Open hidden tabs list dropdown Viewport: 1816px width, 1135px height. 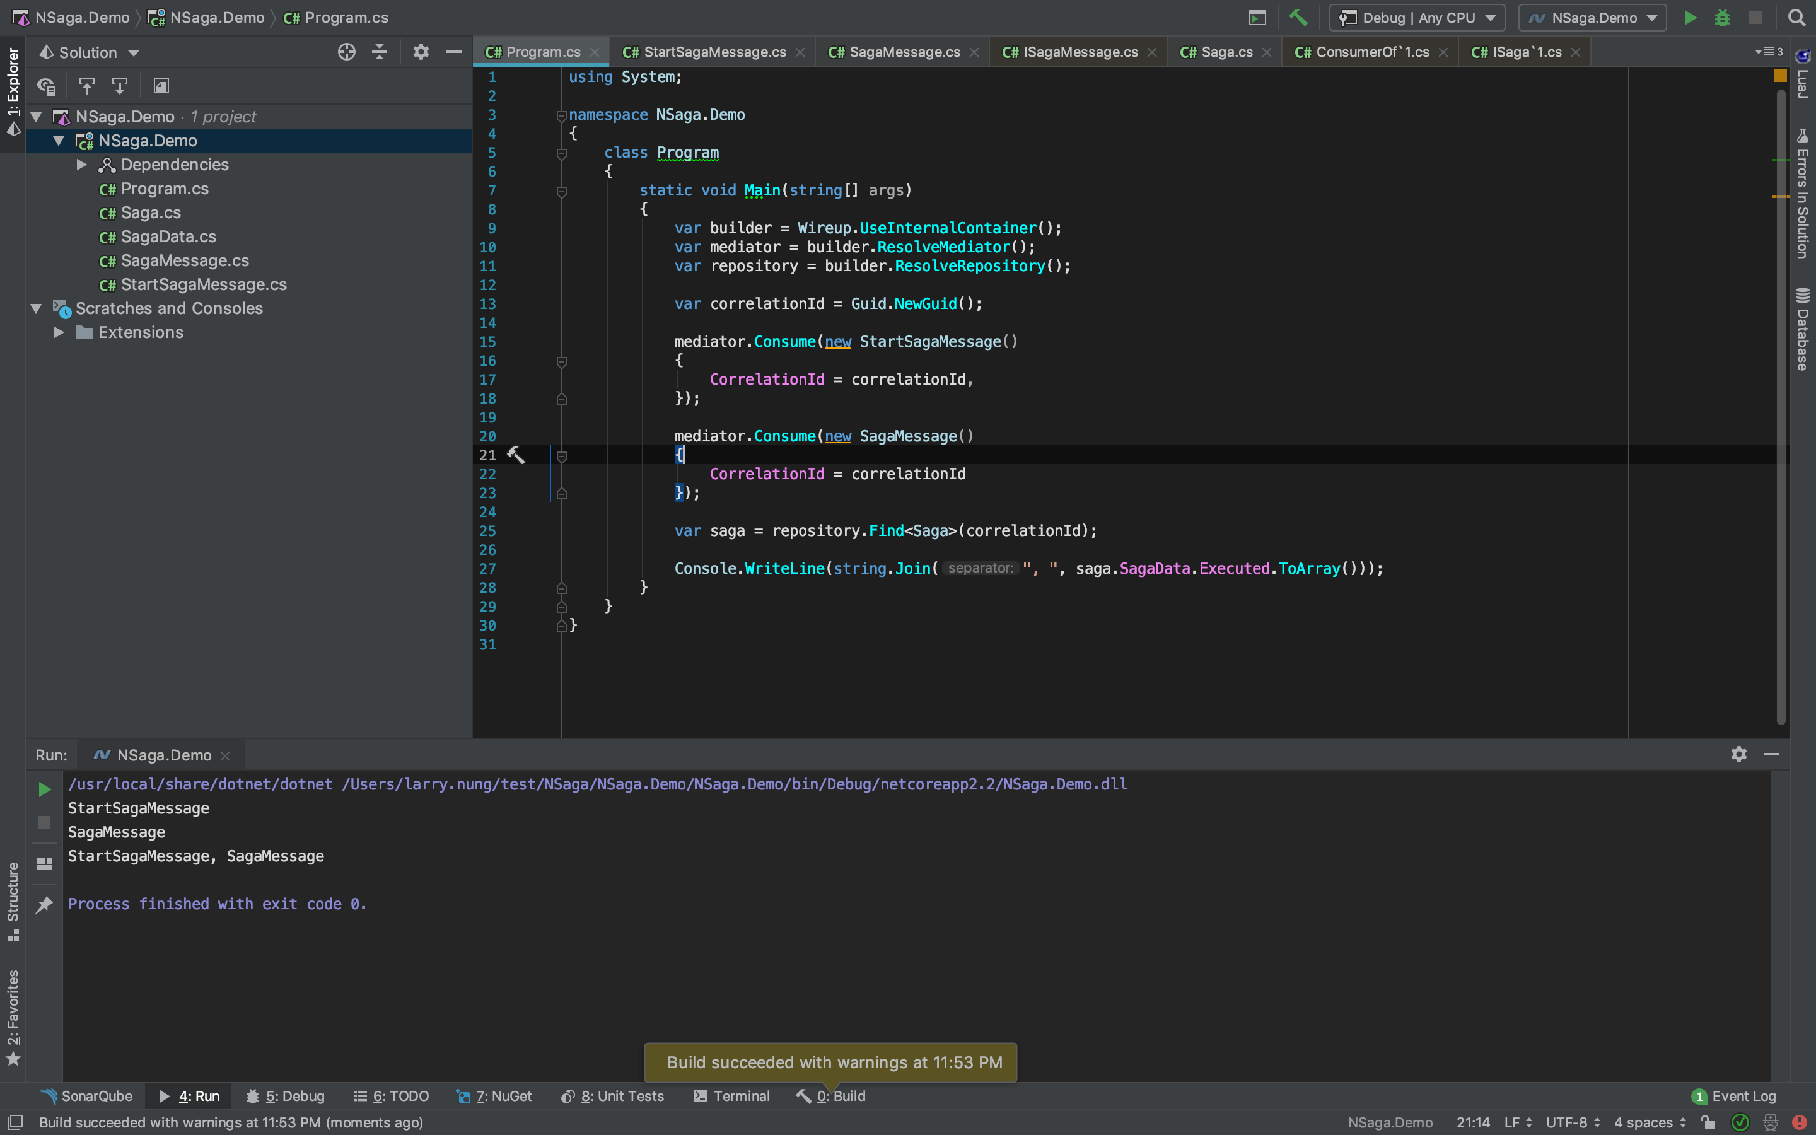(1769, 52)
